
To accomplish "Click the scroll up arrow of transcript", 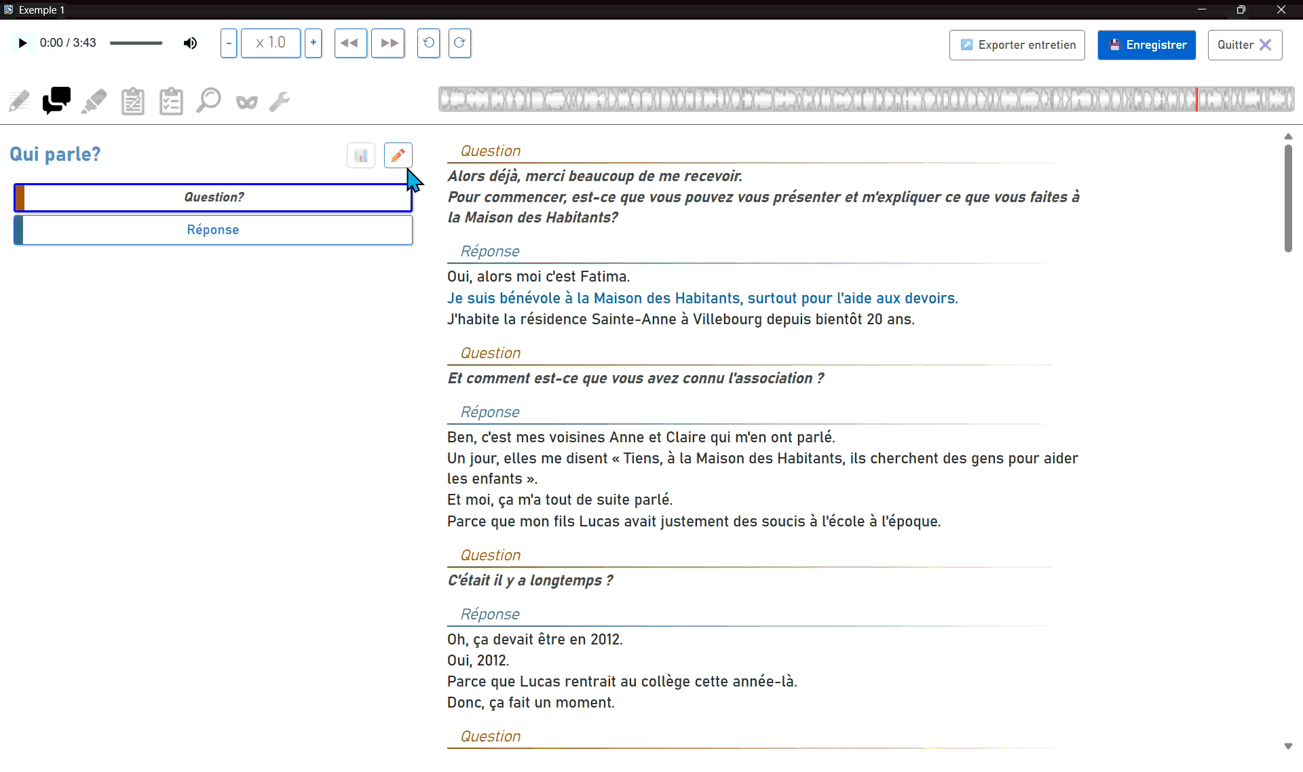I will click(1288, 136).
